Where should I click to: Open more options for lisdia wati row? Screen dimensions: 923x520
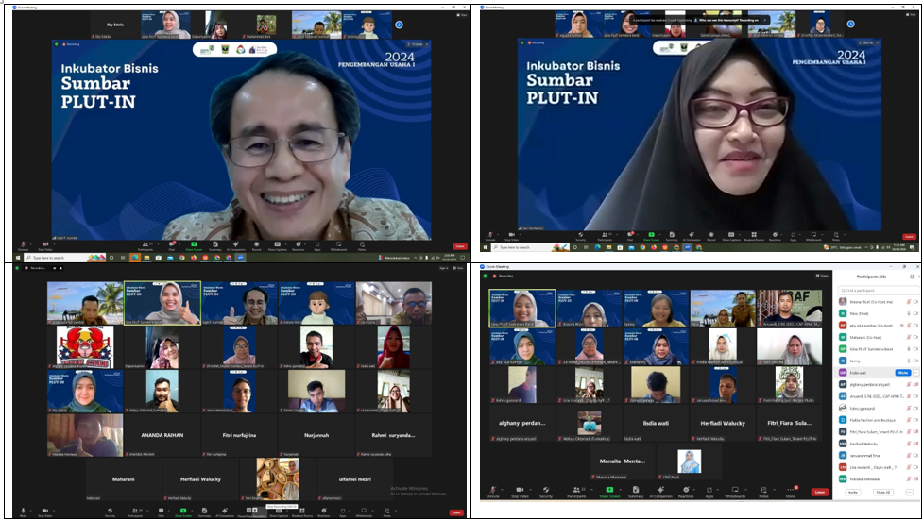(x=916, y=373)
